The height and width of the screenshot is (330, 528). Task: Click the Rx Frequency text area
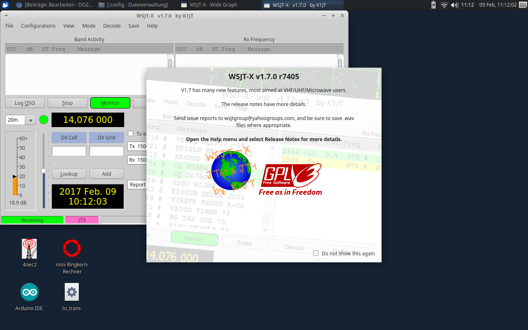point(256,61)
